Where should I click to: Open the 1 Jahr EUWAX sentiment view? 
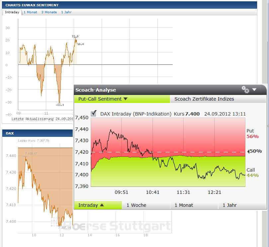(x=66, y=12)
